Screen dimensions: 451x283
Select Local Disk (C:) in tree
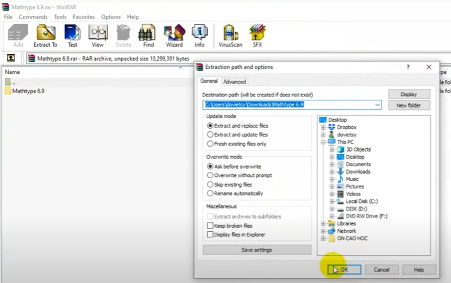[361, 201]
